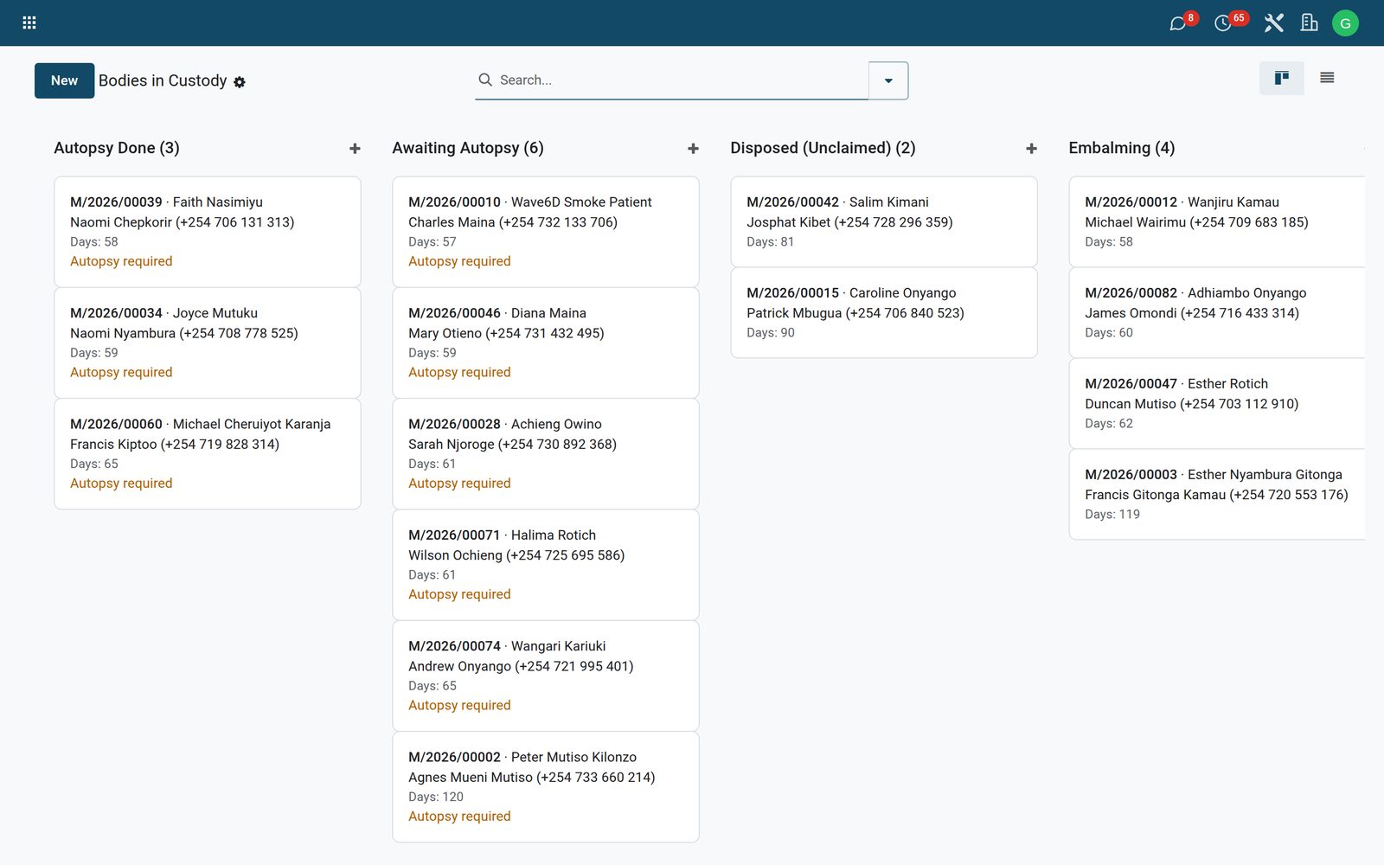Click Josphat Kibet contact line
Viewport: 1384px width, 865px height.
coord(849,222)
